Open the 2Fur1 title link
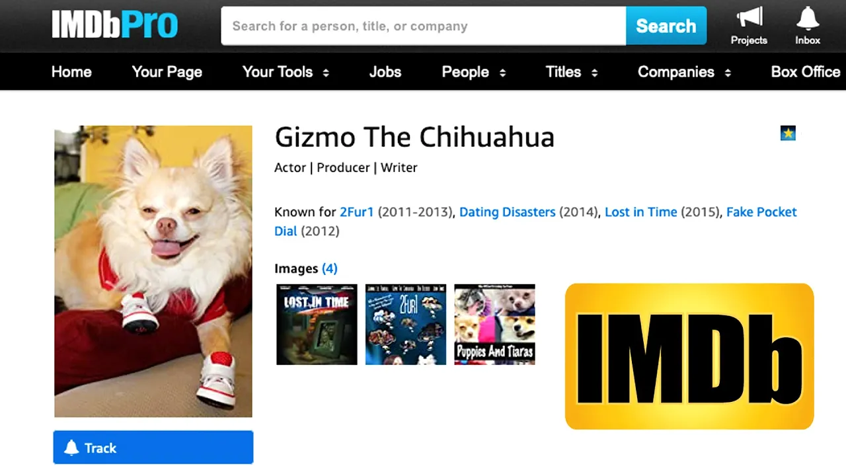Viewport: 846px width, 476px height. click(357, 212)
